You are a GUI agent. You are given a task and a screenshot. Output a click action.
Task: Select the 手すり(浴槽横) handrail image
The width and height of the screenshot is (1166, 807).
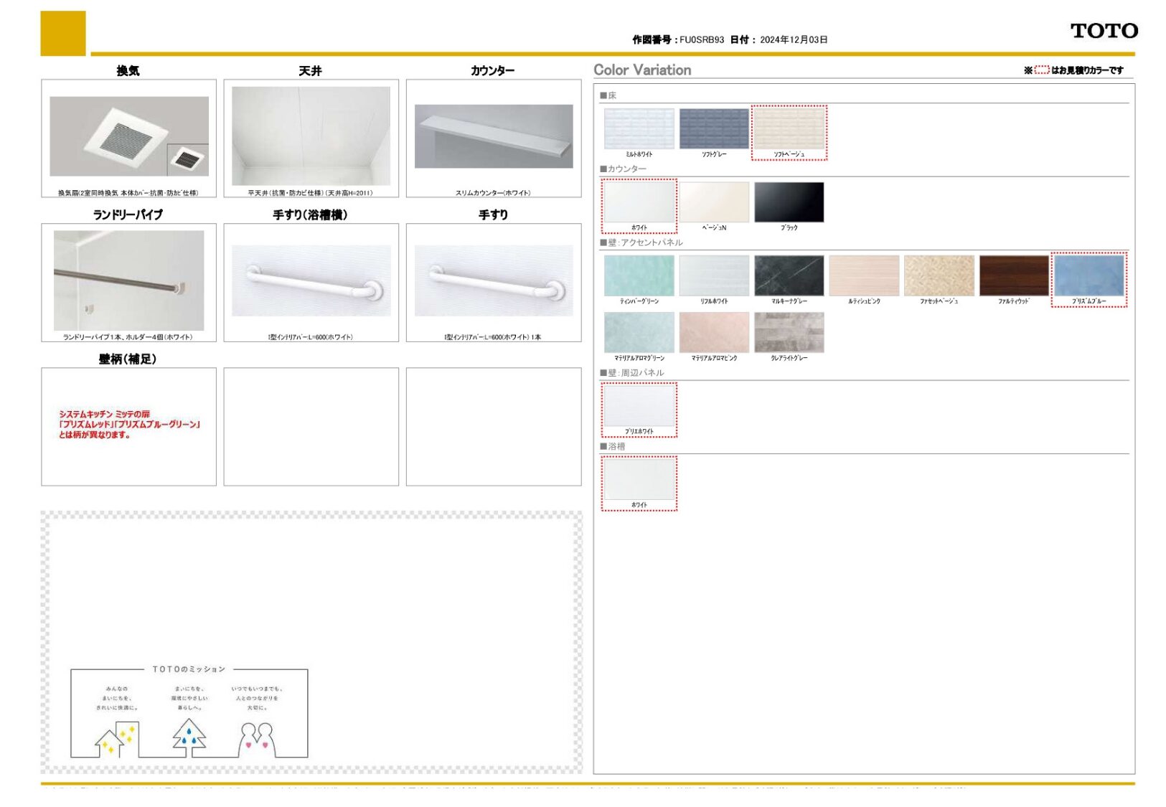click(311, 280)
